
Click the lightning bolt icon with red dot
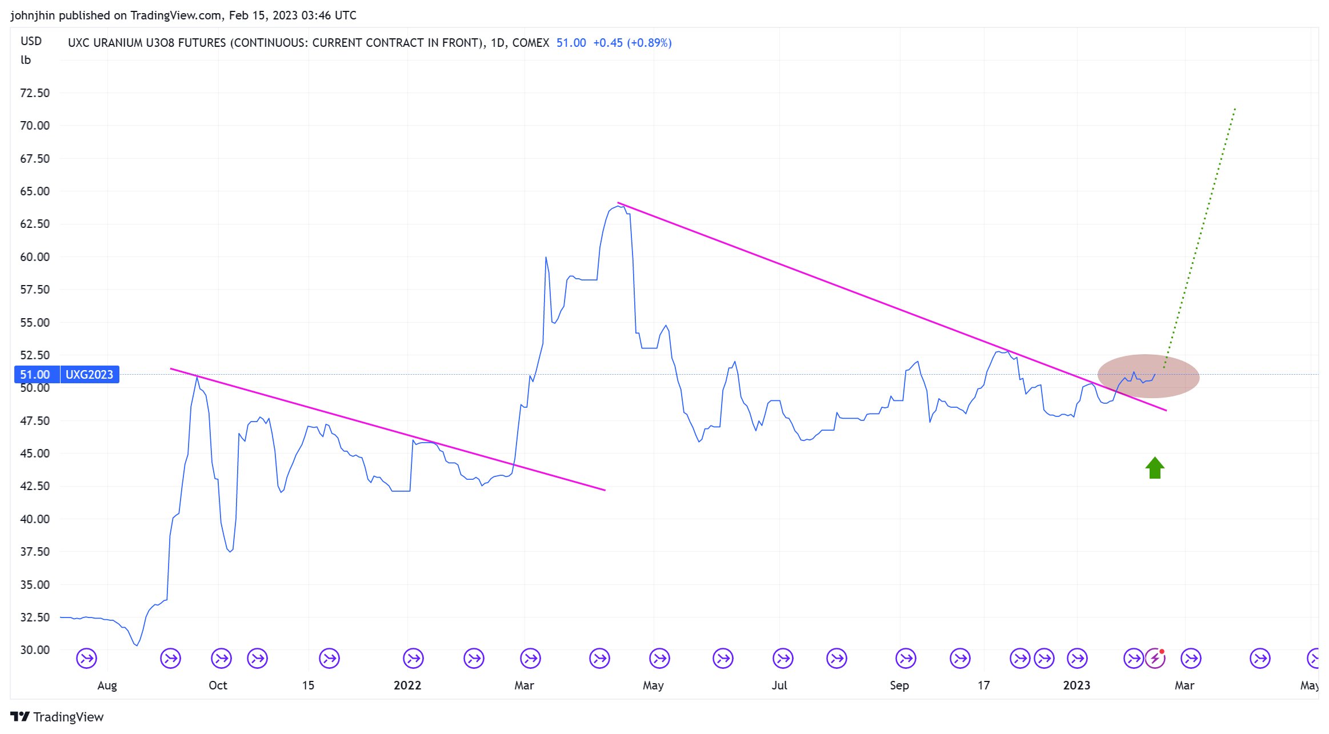point(1155,659)
